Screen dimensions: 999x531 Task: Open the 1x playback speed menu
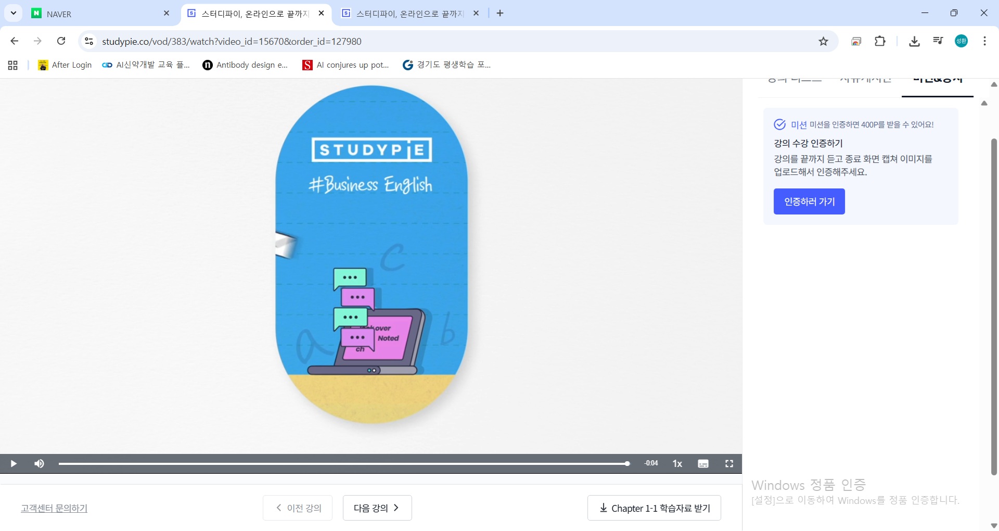pos(677,464)
